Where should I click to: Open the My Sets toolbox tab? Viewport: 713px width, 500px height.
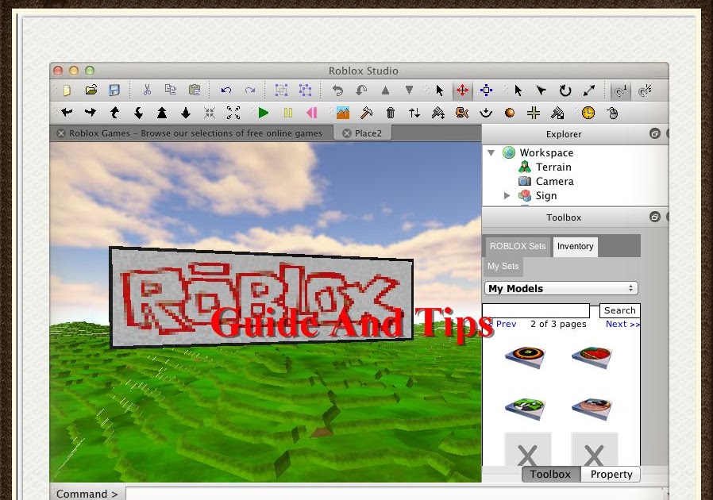coord(503,267)
